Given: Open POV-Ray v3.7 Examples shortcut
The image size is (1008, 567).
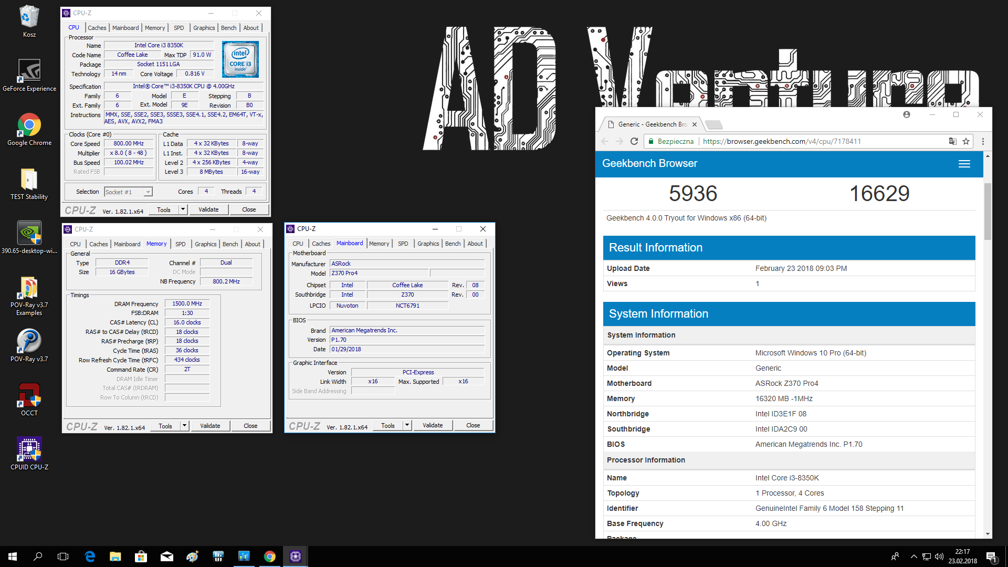Looking at the screenshot, I should 29,296.
